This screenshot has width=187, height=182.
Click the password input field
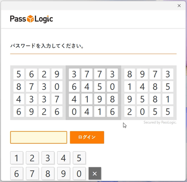coord(39,137)
